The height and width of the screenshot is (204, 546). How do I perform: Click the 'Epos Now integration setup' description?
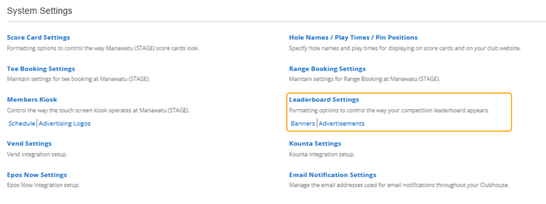pyautogui.click(x=43, y=185)
